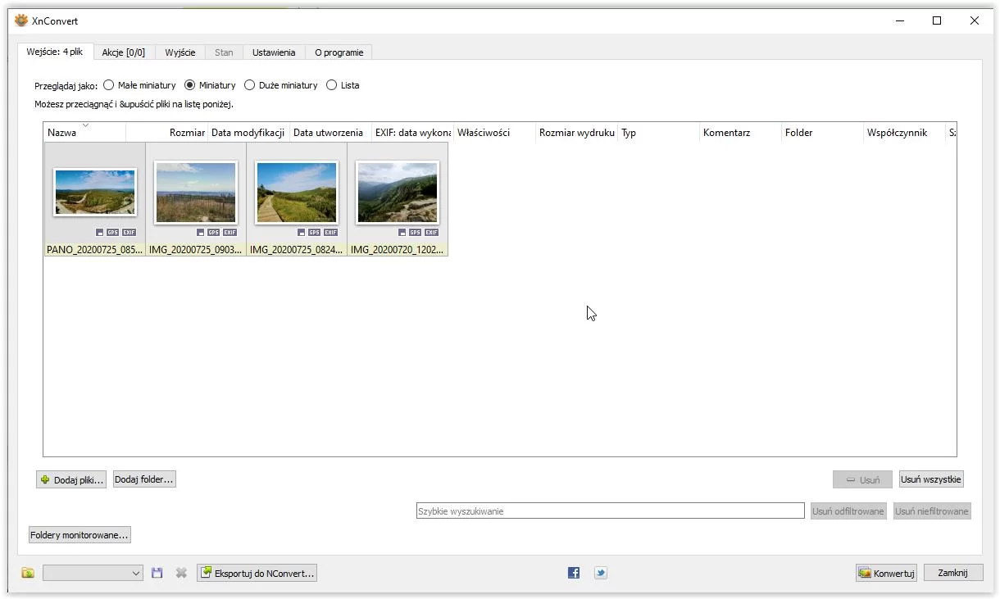Click the load script folder icon
This screenshot has height=599, width=1000.
tap(28, 573)
